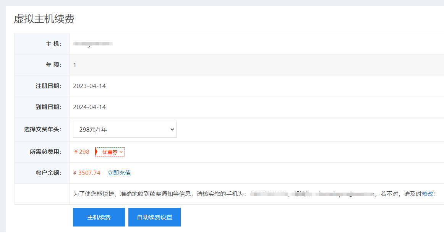This screenshot has height=233, width=444.
Task: Expand the 优惠券 coupon selector
Action: (111, 152)
